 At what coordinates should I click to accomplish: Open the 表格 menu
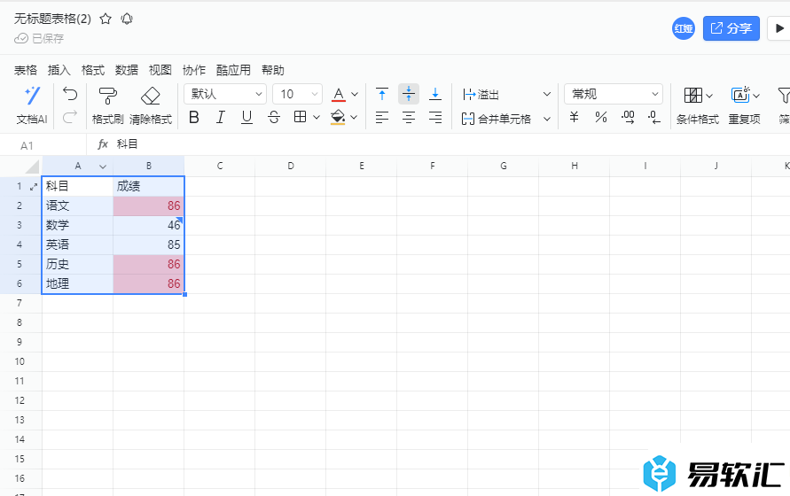pos(26,70)
